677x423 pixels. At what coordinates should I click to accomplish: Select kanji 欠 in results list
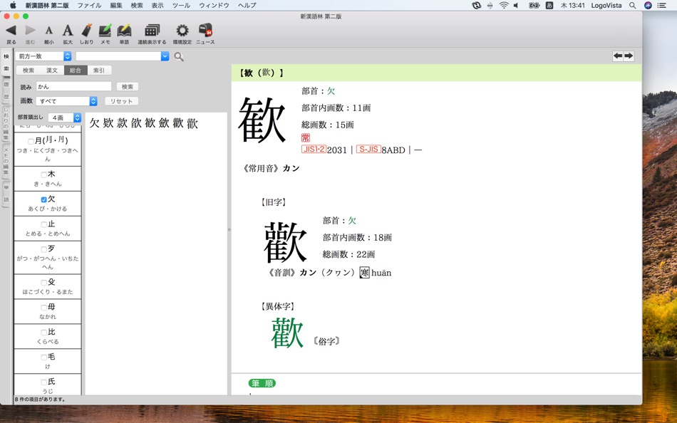[x=95, y=123]
